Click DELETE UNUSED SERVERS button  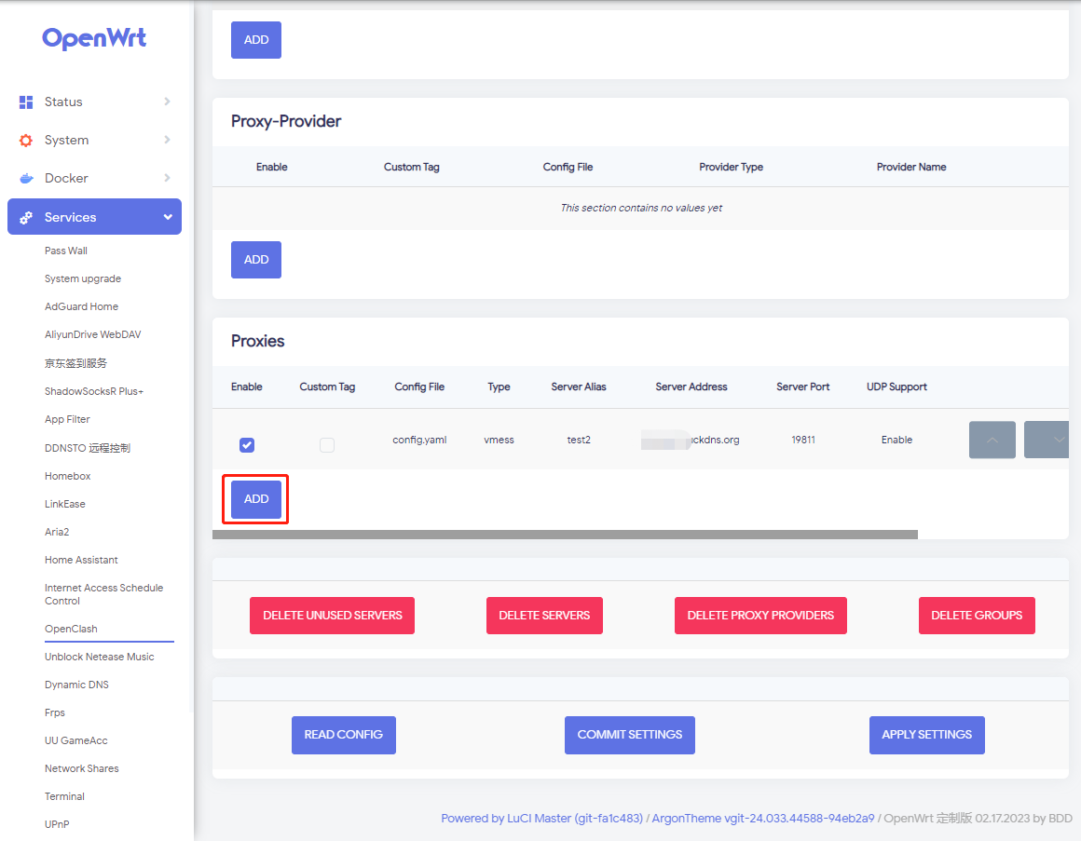pyautogui.click(x=333, y=615)
